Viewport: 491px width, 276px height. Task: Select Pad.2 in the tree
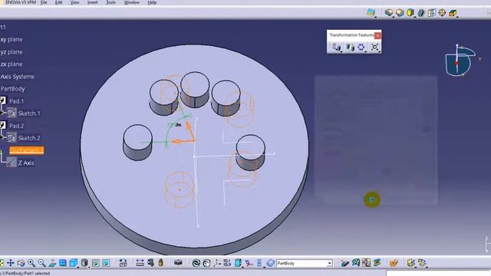coord(16,126)
